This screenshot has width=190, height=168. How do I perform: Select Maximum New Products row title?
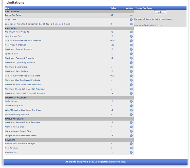click(17, 32)
